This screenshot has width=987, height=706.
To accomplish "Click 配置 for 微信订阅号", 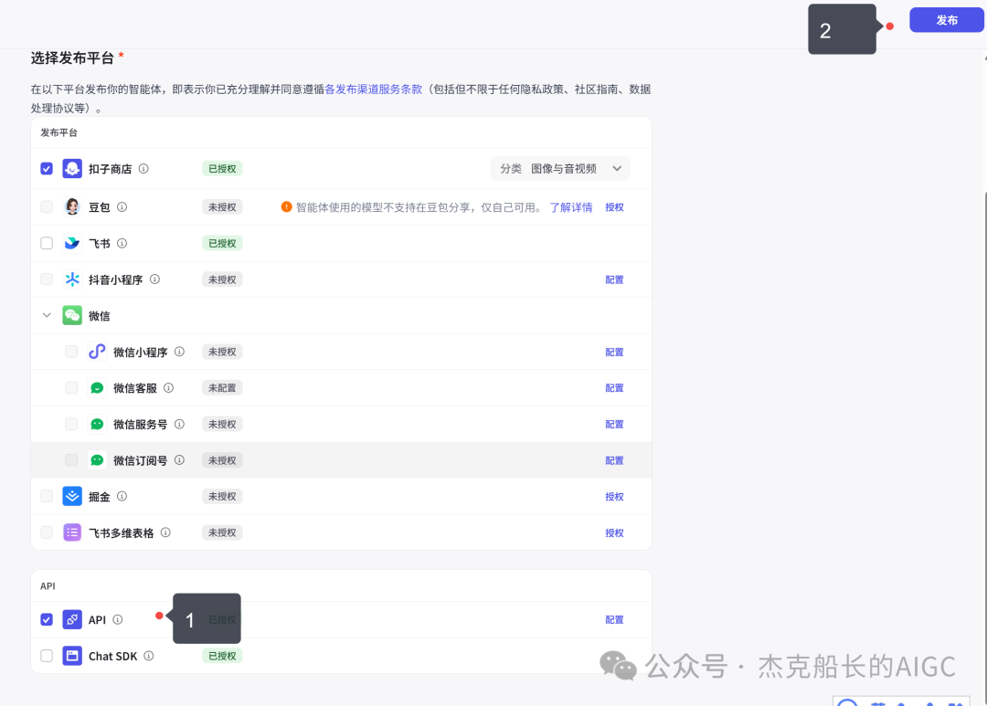I will [614, 460].
